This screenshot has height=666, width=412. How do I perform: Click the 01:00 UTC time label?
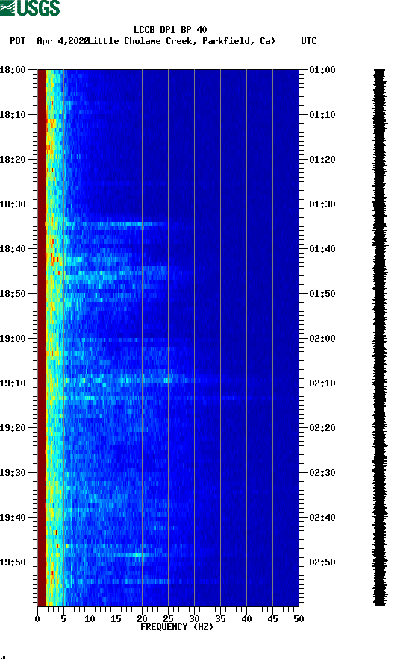tap(322, 69)
